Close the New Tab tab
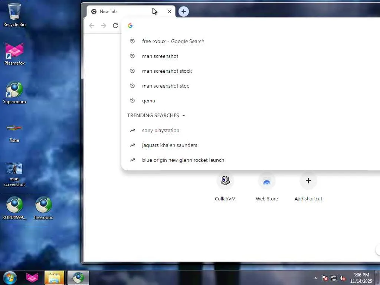Image resolution: width=380 pixels, height=285 pixels. pyautogui.click(x=170, y=12)
